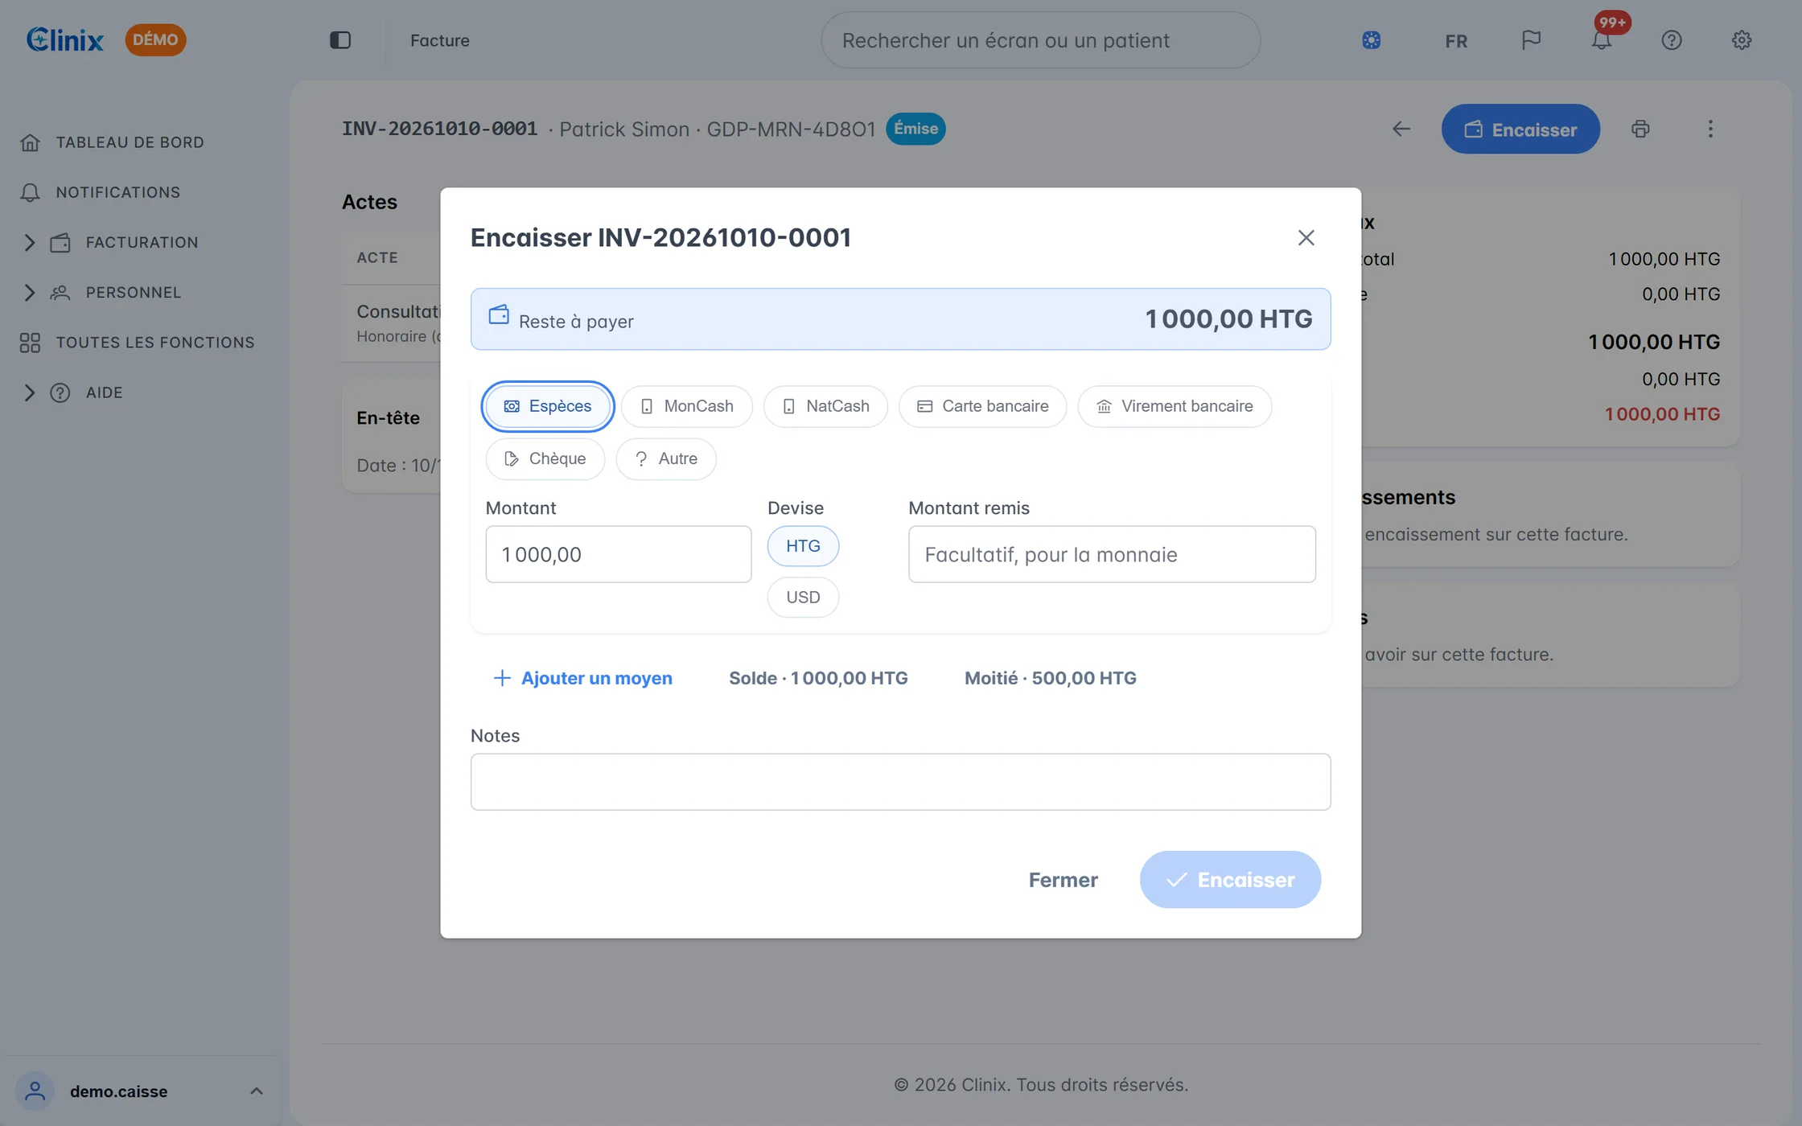Open the notifications bell with 99+ badge
The image size is (1802, 1126).
tap(1602, 40)
